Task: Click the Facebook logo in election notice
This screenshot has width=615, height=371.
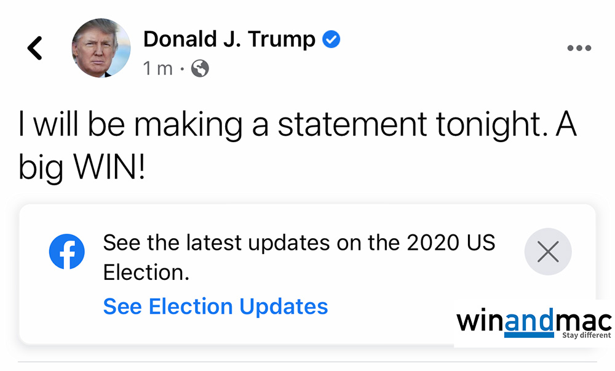Action: pyautogui.click(x=66, y=252)
